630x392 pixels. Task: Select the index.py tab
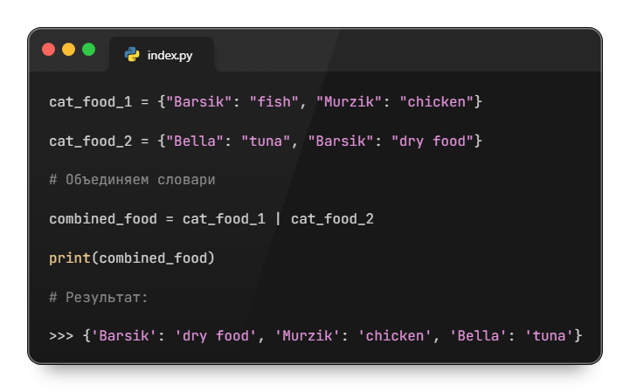(x=162, y=55)
